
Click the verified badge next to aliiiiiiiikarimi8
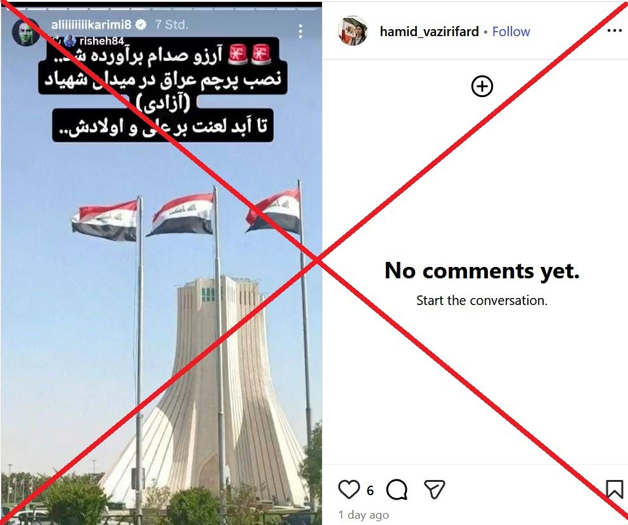[141, 25]
